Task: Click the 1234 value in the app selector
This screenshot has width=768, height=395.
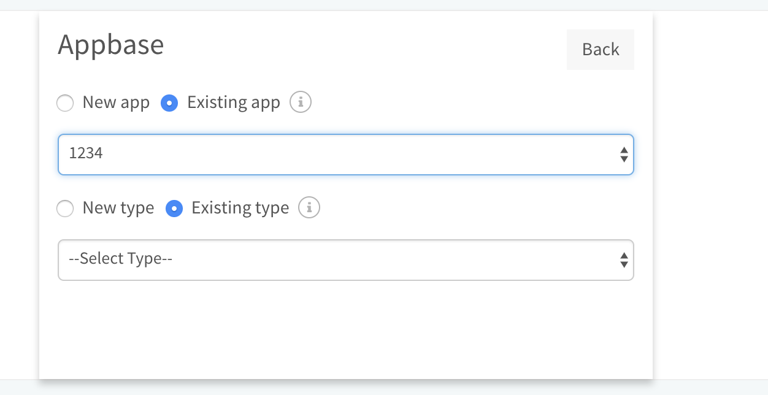Action: coord(86,153)
